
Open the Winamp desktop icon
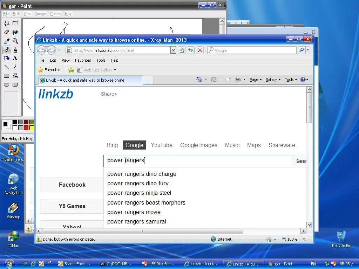click(x=13, y=211)
